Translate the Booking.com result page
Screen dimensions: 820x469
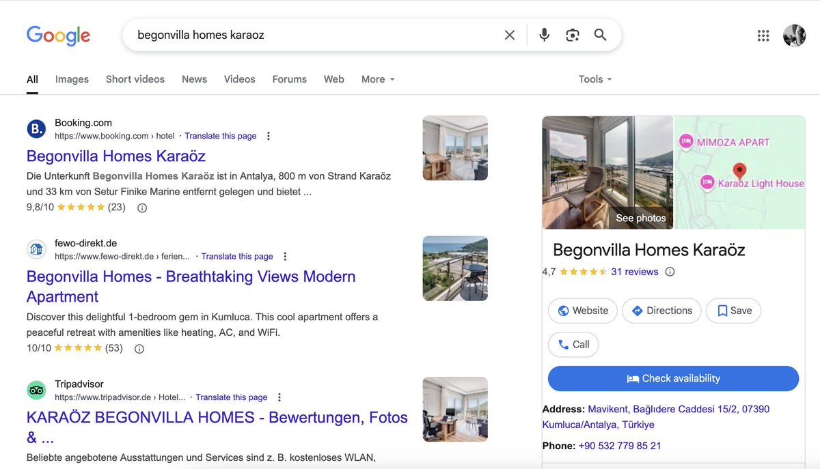point(221,136)
